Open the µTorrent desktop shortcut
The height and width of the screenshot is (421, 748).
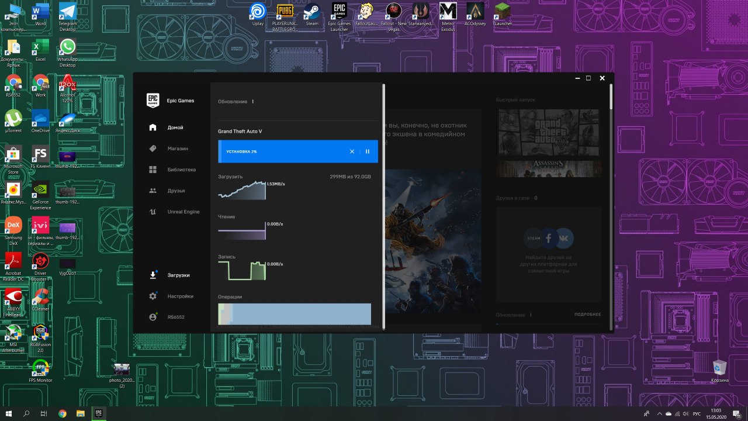point(13,120)
